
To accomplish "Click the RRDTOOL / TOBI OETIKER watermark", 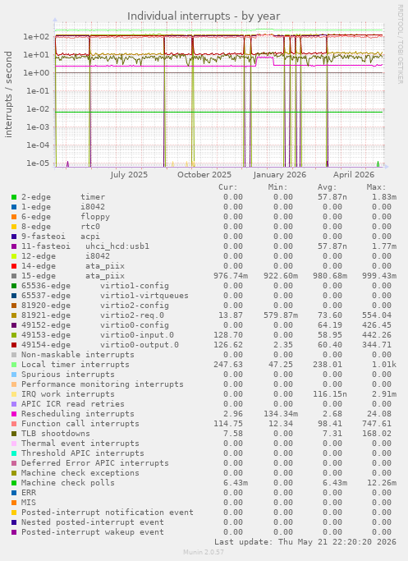I will 400,44.
